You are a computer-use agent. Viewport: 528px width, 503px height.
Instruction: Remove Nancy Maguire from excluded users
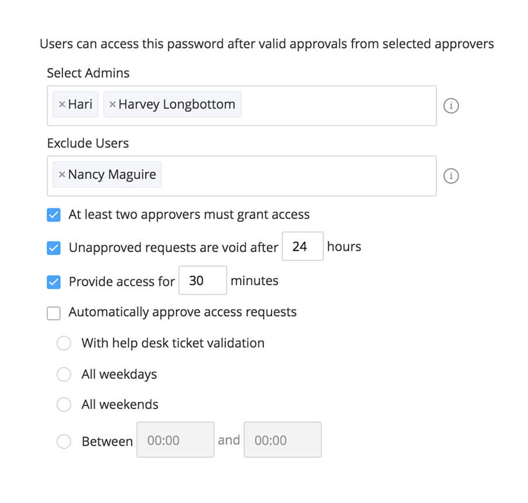62,175
